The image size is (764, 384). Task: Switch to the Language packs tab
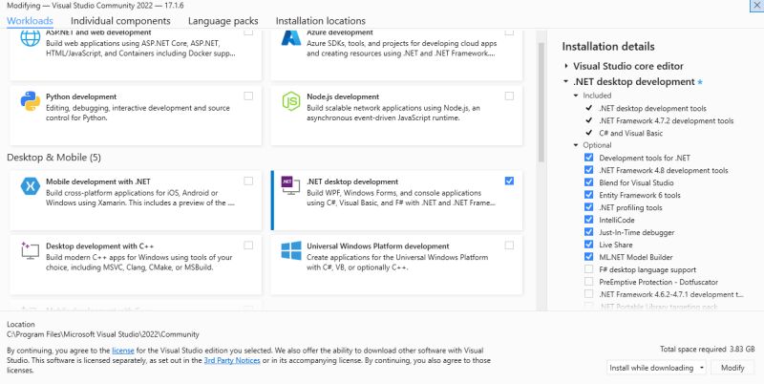pyautogui.click(x=223, y=21)
